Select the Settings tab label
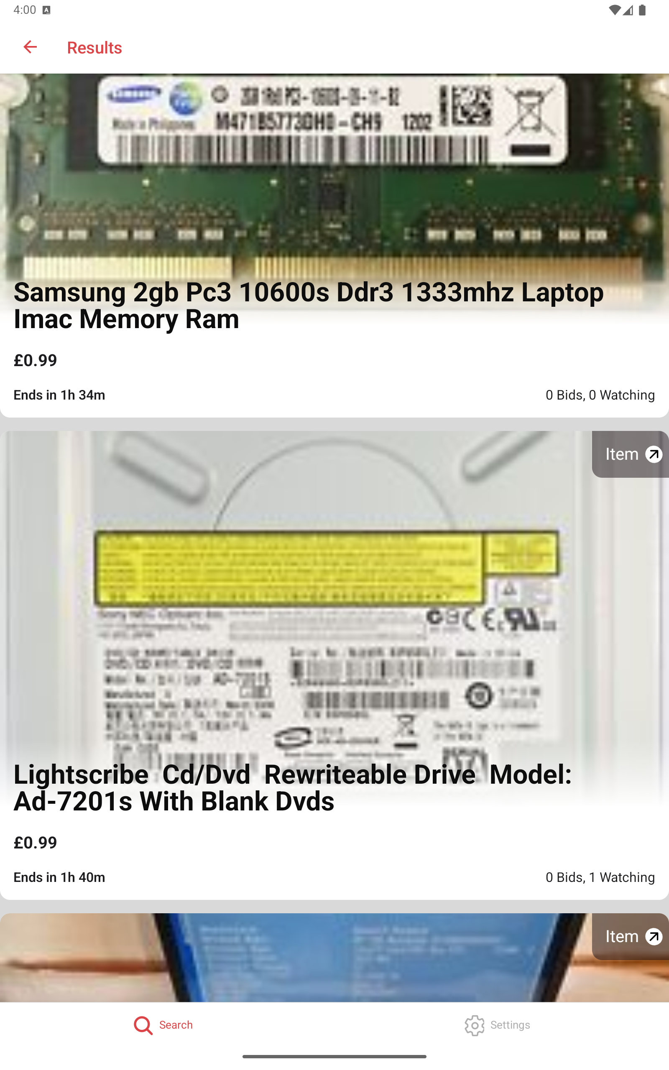This screenshot has width=669, height=1070. [x=510, y=1025]
